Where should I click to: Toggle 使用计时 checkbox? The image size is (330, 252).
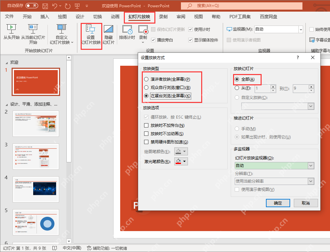click(191, 30)
